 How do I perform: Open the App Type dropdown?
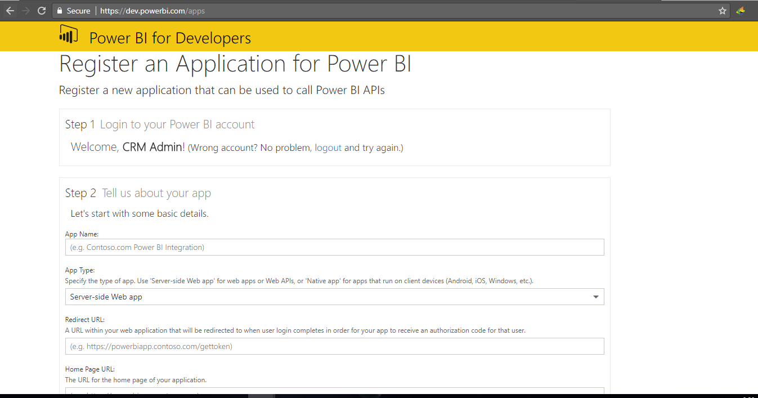pyautogui.click(x=334, y=297)
